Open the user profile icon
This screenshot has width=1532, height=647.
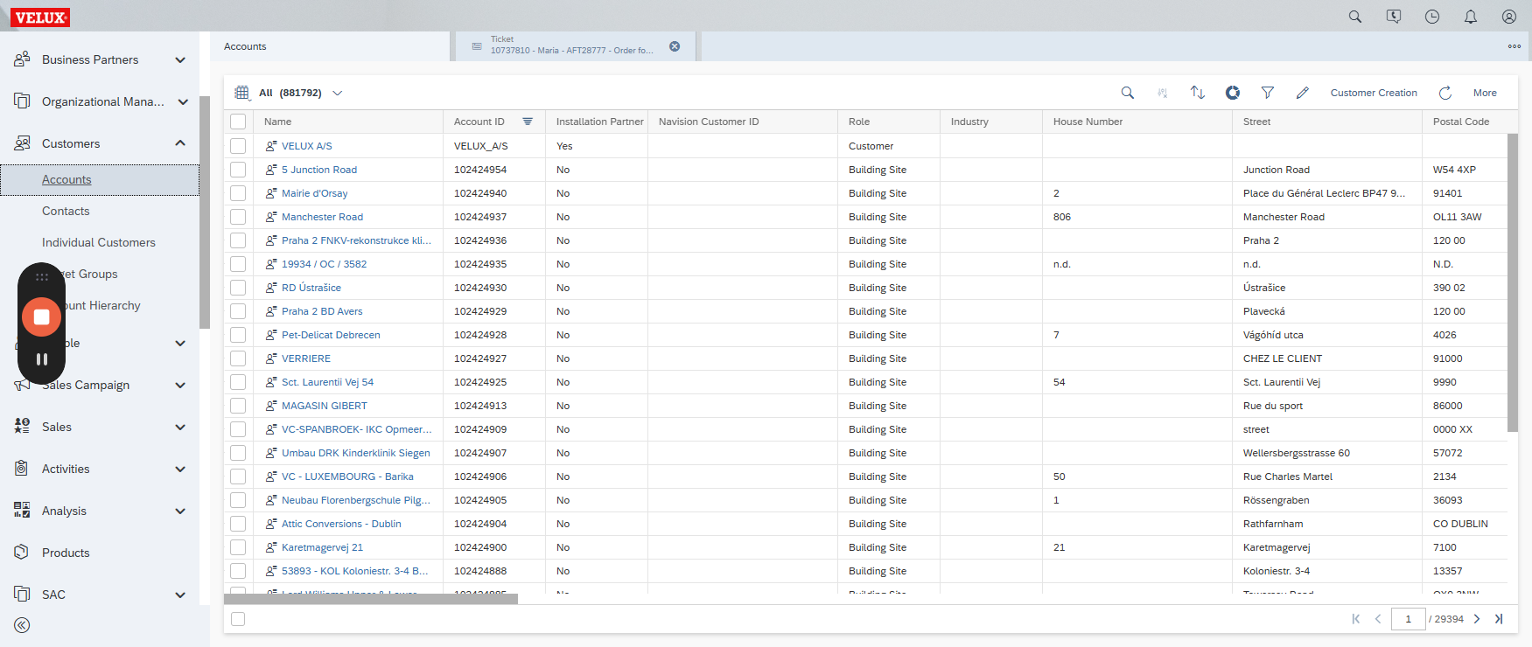pyautogui.click(x=1508, y=17)
